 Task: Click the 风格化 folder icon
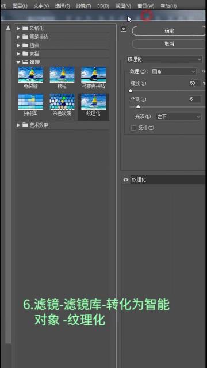tap(25, 28)
